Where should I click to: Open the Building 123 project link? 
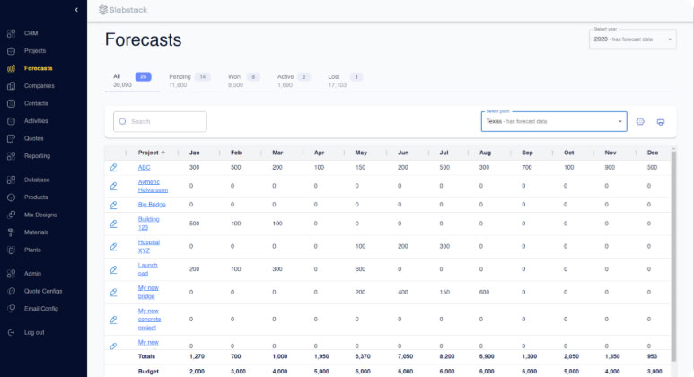pyautogui.click(x=148, y=223)
